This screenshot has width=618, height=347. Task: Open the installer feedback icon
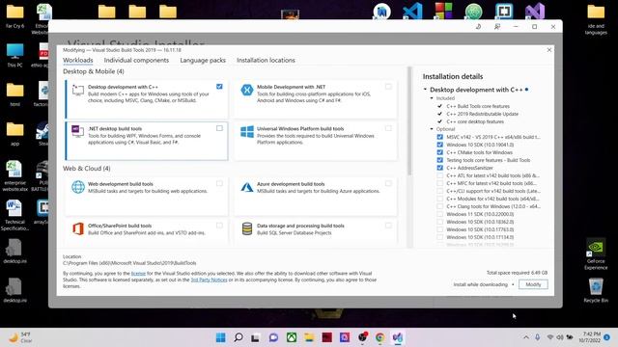pos(497,26)
